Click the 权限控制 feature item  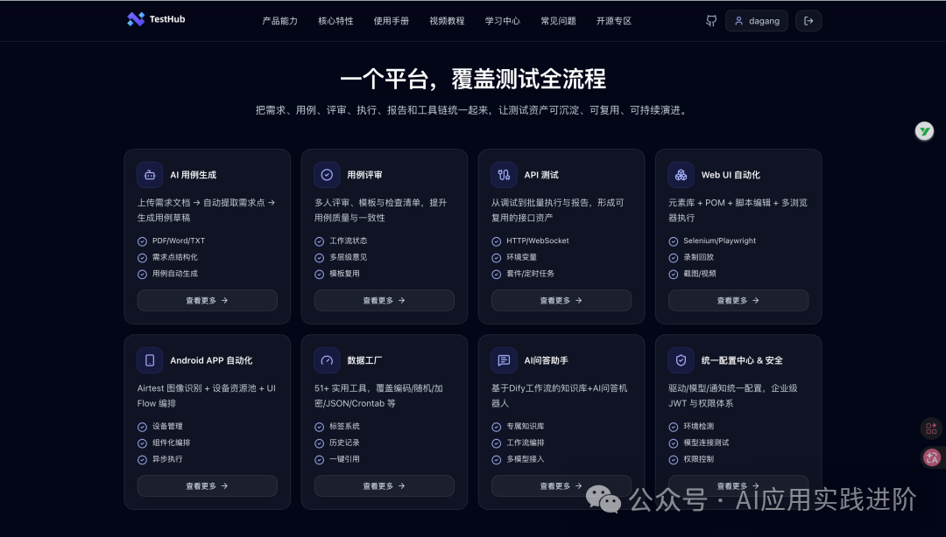tap(691, 459)
